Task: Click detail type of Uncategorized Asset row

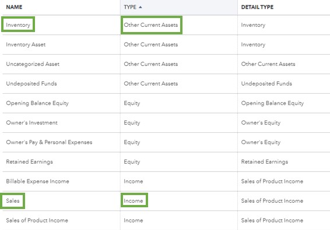Action: pyautogui.click(x=268, y=64)
